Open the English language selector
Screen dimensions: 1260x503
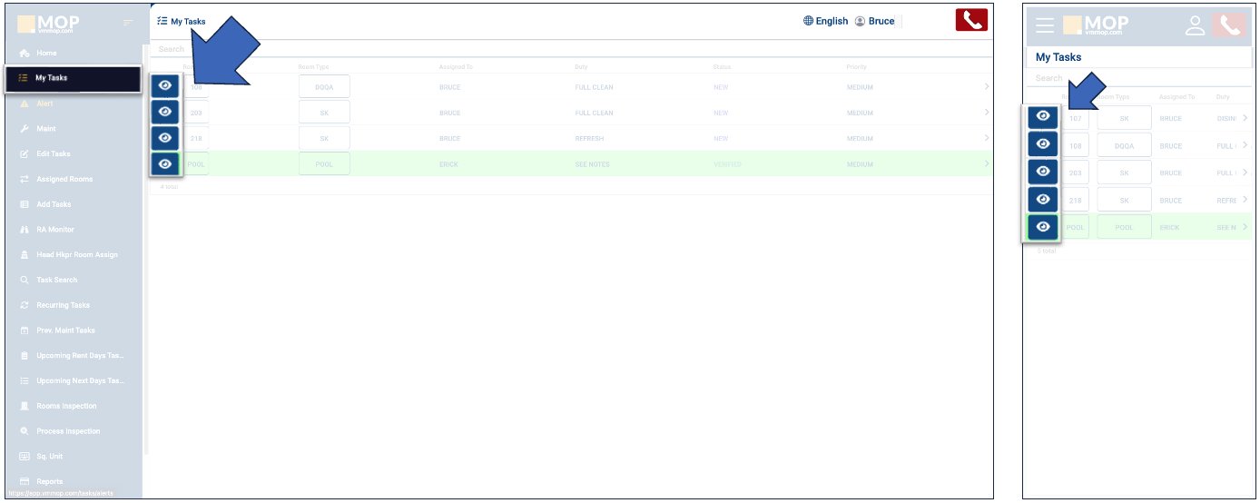[825, 21]
